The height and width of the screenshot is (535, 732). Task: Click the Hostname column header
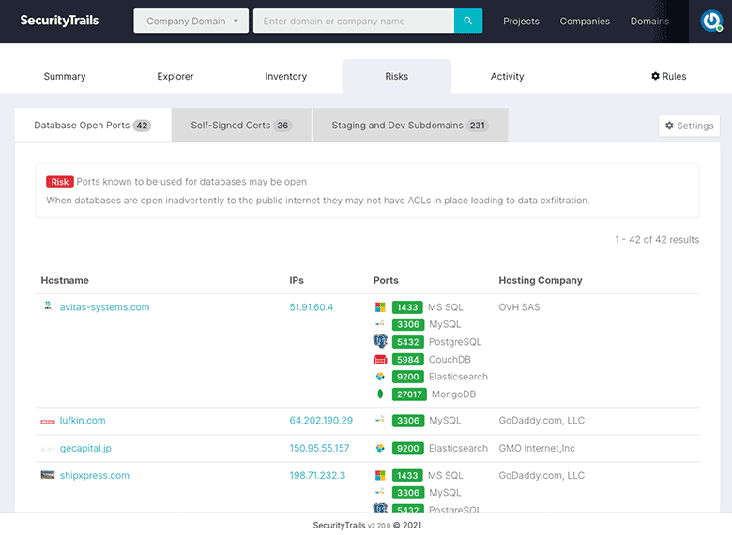coord(65,280)
